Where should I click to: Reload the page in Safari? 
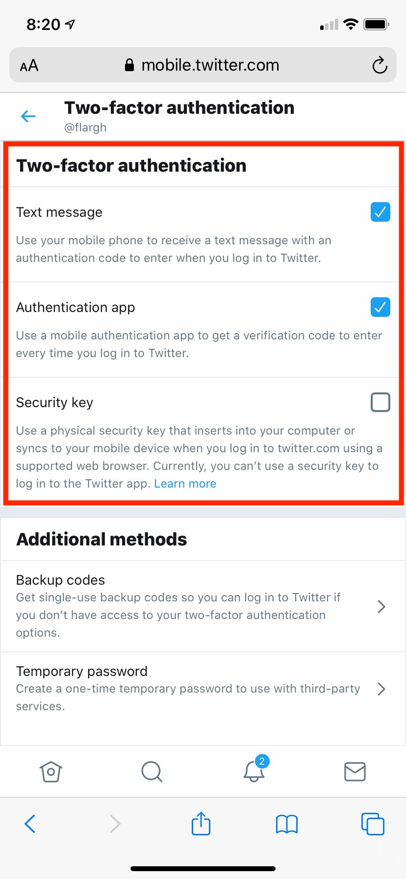380,65
